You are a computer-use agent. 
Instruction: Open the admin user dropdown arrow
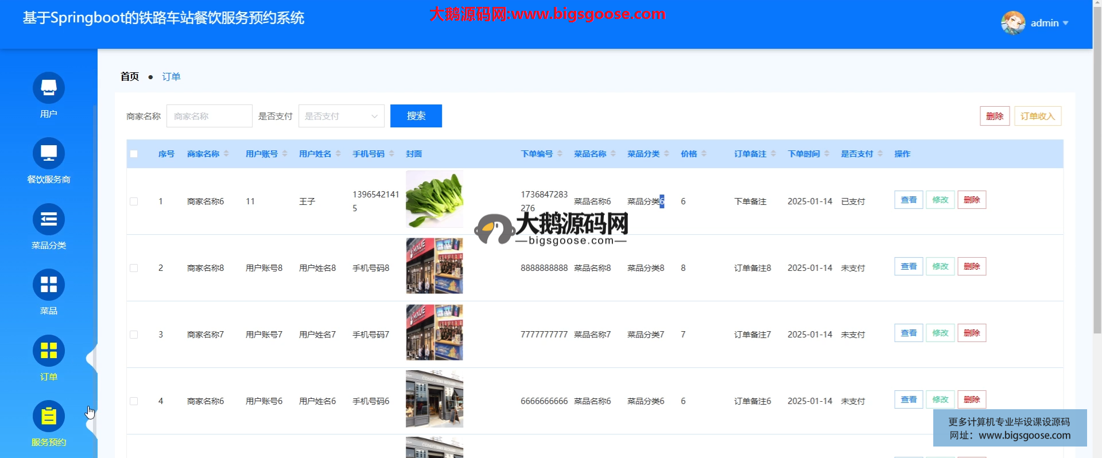1066,24
